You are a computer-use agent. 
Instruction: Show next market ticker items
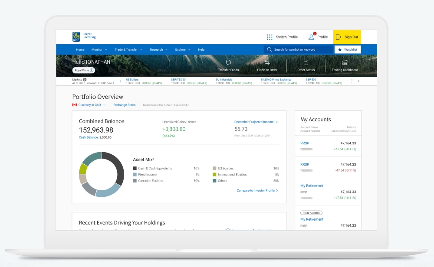358,81
